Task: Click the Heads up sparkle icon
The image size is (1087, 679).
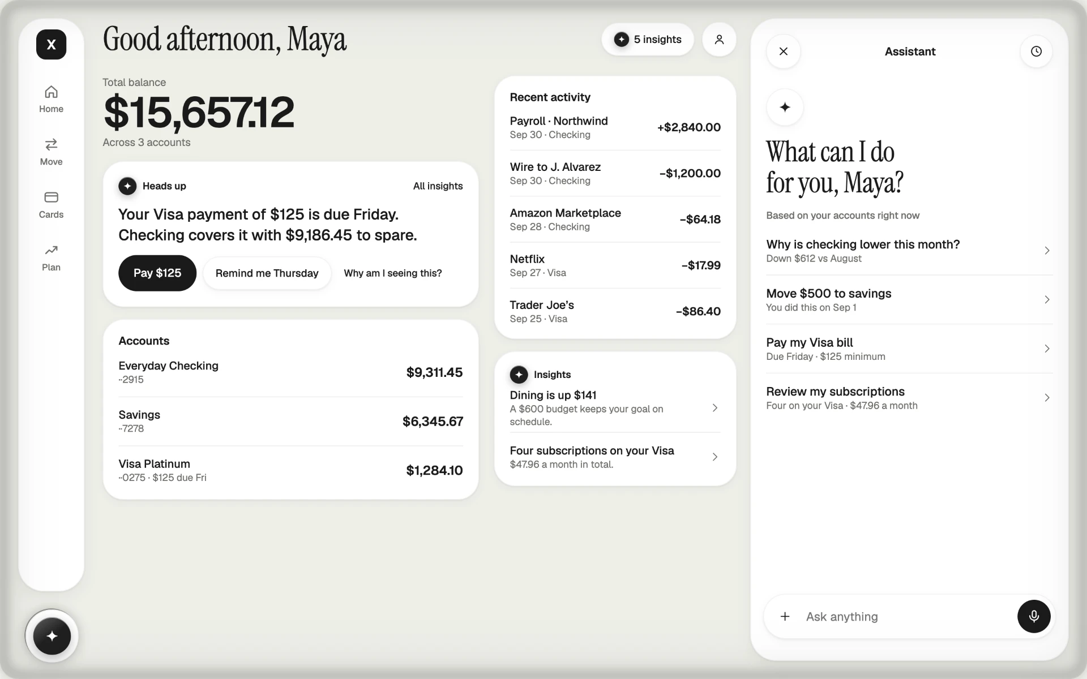Action: pos(127,186)
